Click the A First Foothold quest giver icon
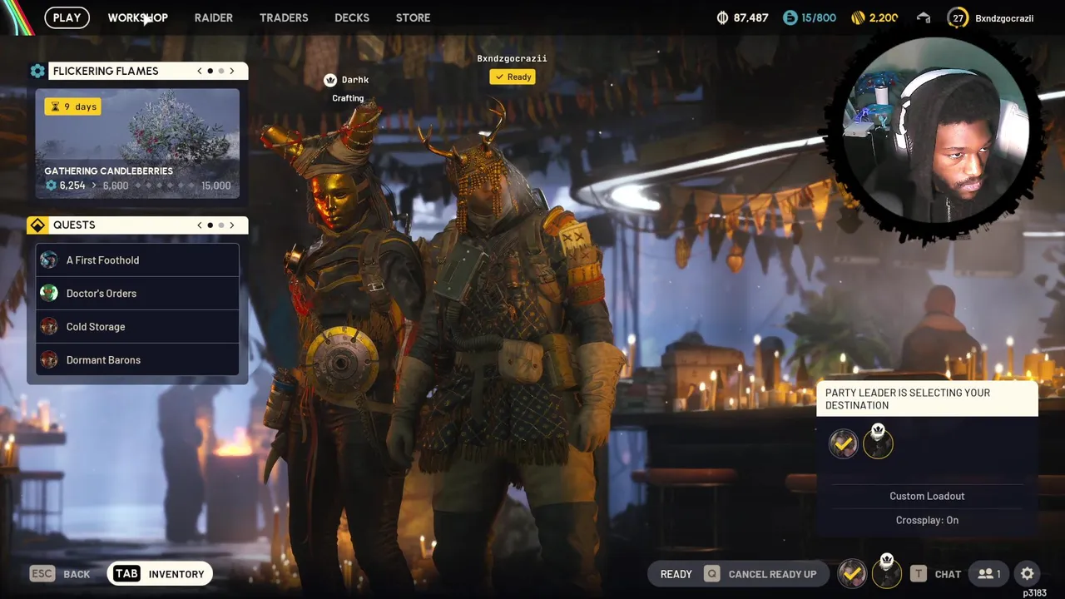 pyautogui.click(x=49, y=260)
